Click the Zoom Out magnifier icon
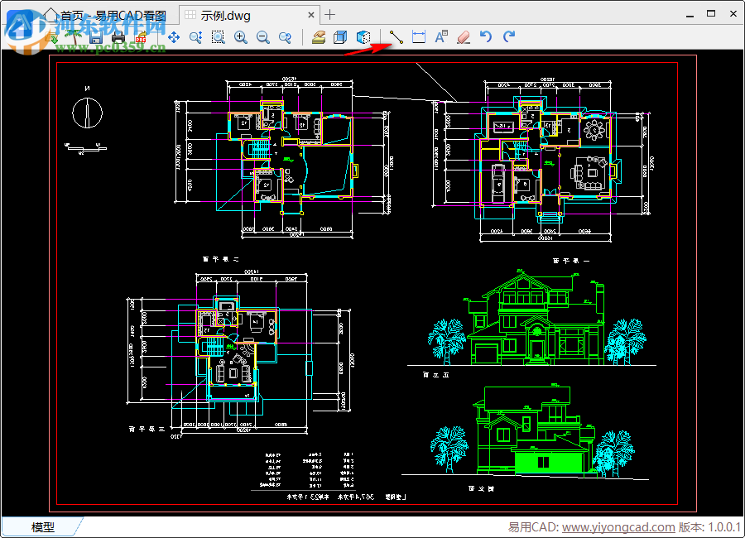The image size is (745, 538). 262,37
